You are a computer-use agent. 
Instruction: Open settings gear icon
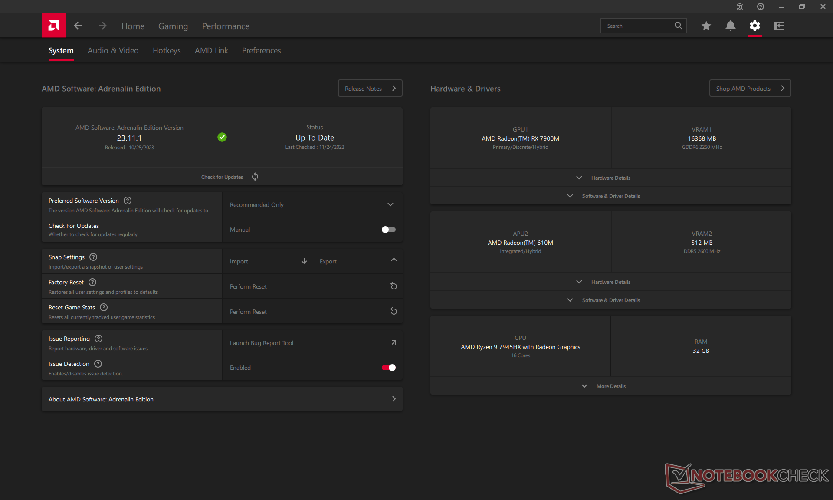click(755, 26)
